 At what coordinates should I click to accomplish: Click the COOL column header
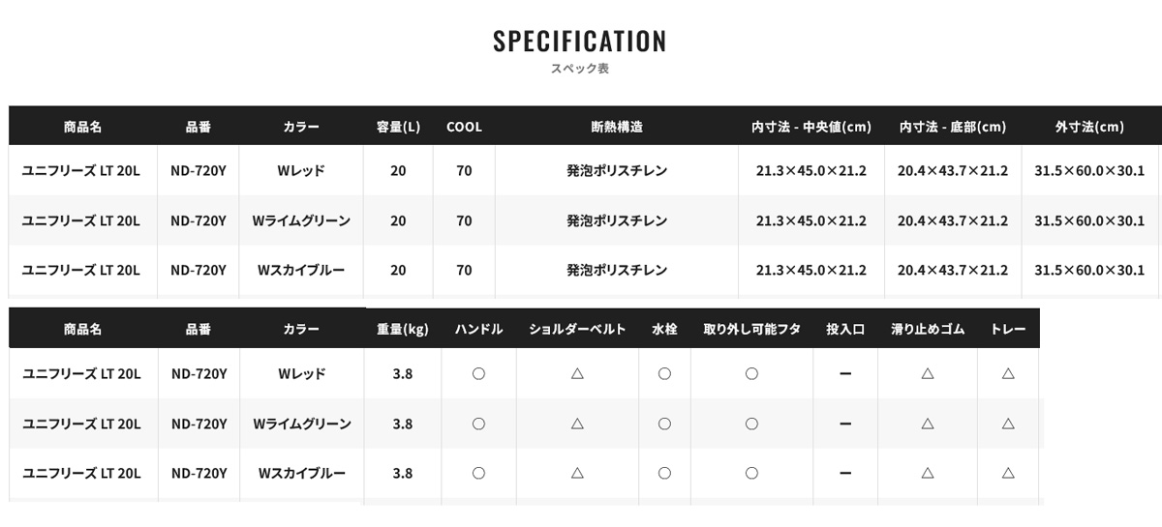tap(464, 127)
